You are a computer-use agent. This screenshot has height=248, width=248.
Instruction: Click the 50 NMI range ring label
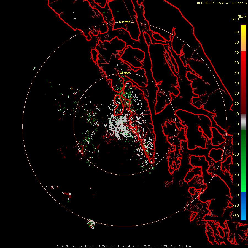(125, 73)
